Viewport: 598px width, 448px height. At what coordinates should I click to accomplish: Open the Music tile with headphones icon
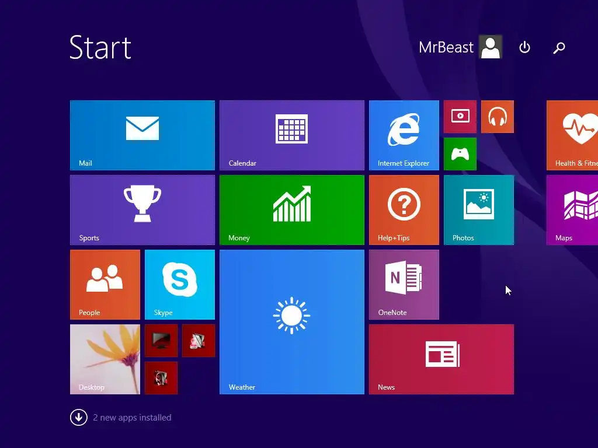point(498,117)
